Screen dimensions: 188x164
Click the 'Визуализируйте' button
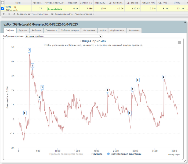(62, 14)
